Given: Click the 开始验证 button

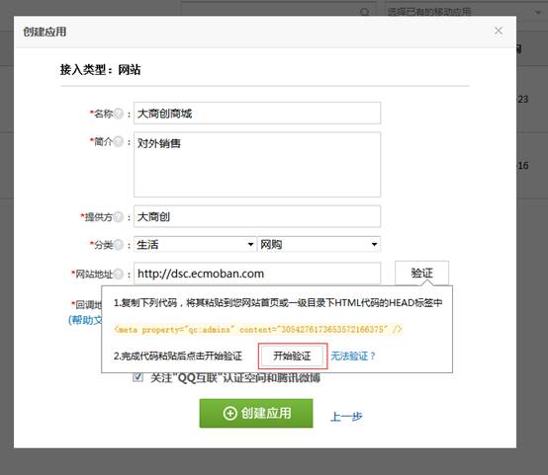Looking at the screenshot, I should click(x=292, y=356).
